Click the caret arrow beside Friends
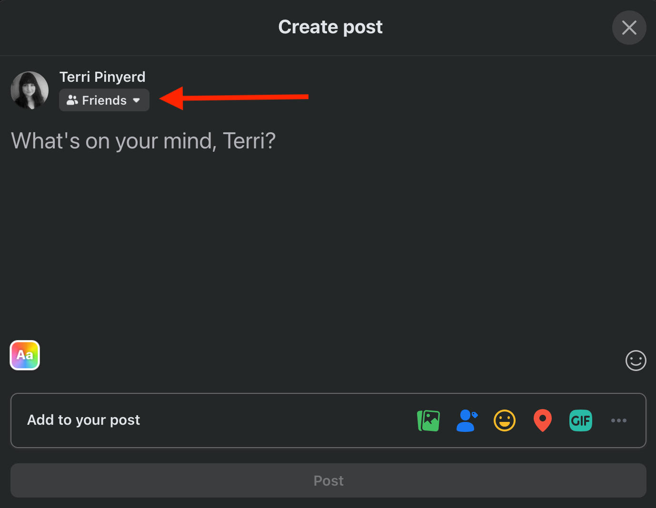656x508 pixels. tap(137, 100)
